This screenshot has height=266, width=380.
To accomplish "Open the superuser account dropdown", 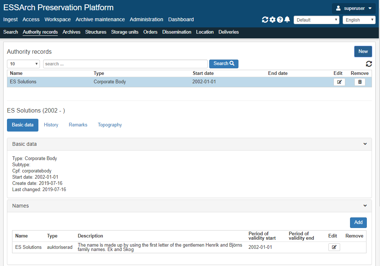I will 354,8.
